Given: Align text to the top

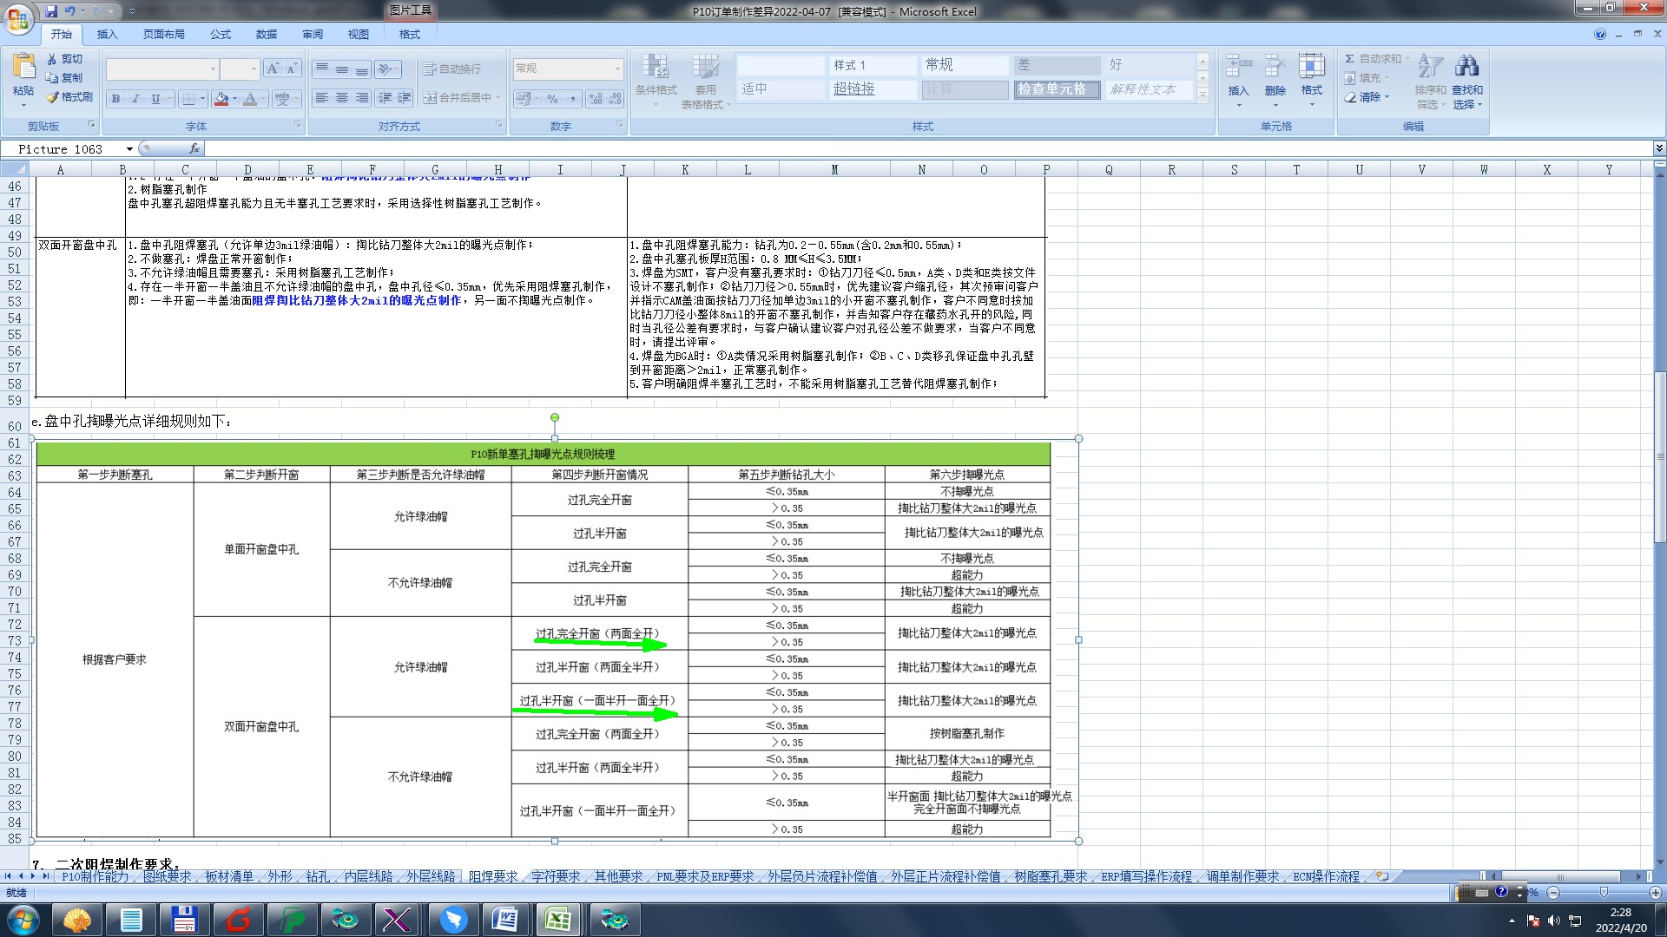Looking at the screenshot, I should click(322, 69).
